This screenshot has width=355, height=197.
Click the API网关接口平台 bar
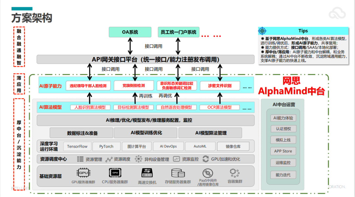pyautogui.click(x=145, y=59)
